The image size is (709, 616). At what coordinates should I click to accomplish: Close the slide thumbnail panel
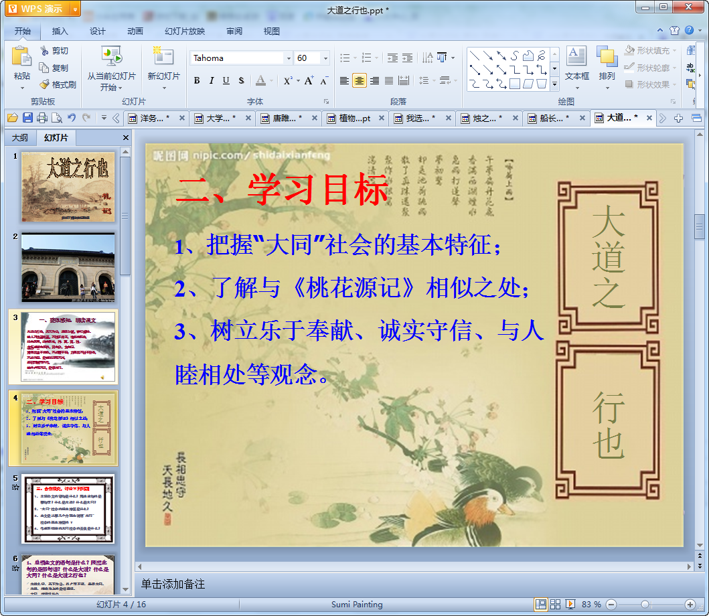coord(126,137)
